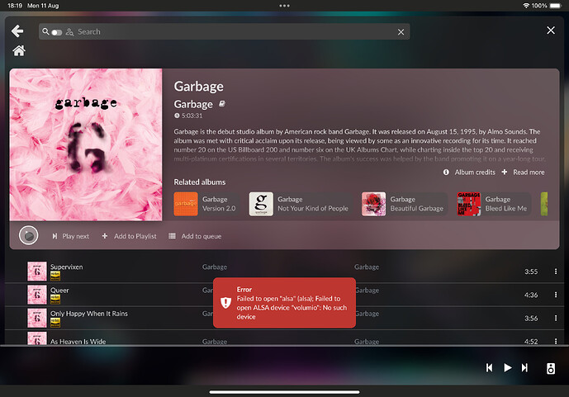Click Add to Playlist
The height and width of the screenshot is (397, 569).
(135, 236)
